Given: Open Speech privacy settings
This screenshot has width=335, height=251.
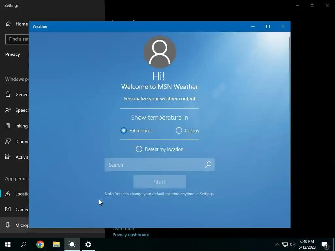Looking at the screenshot, I should pyautogui.click(x=15, y=110).
